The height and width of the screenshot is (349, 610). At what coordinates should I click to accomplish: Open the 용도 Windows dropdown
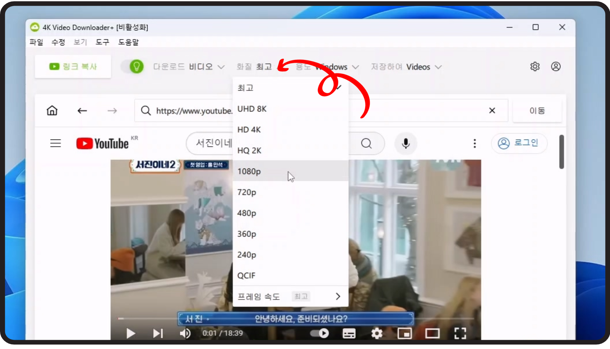tap(328, 67)
